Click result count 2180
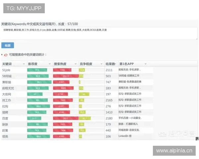199x159 pixels. [x=109, y=119]
